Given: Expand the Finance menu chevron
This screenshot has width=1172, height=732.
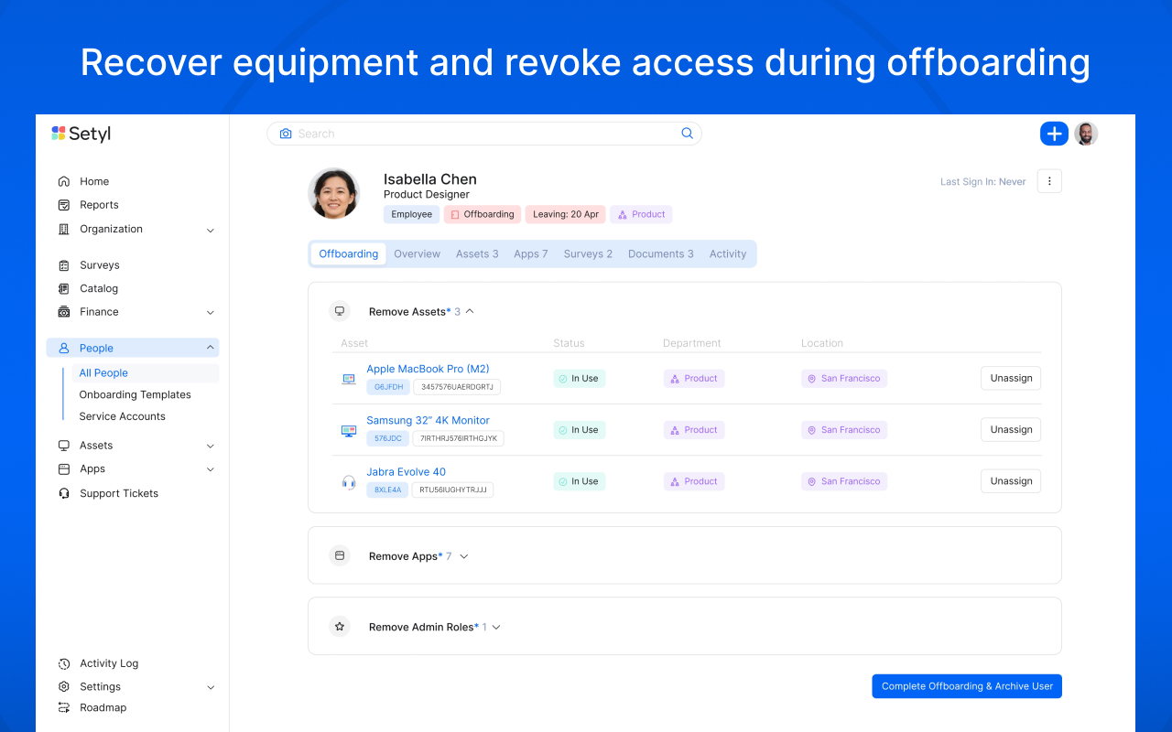Looking at the screenshot, I should click(x=211, y=313).
